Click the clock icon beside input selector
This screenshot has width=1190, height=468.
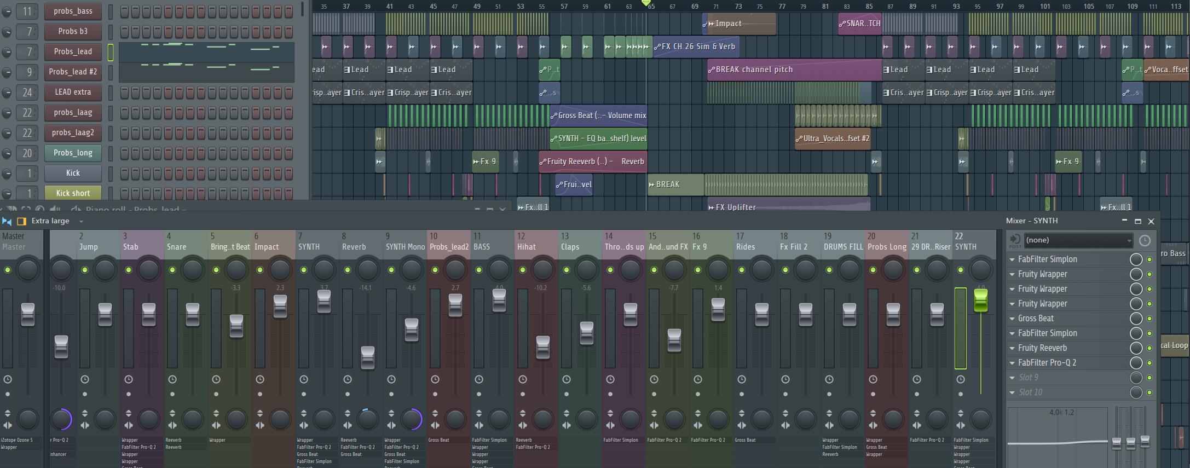point(1145,240)
